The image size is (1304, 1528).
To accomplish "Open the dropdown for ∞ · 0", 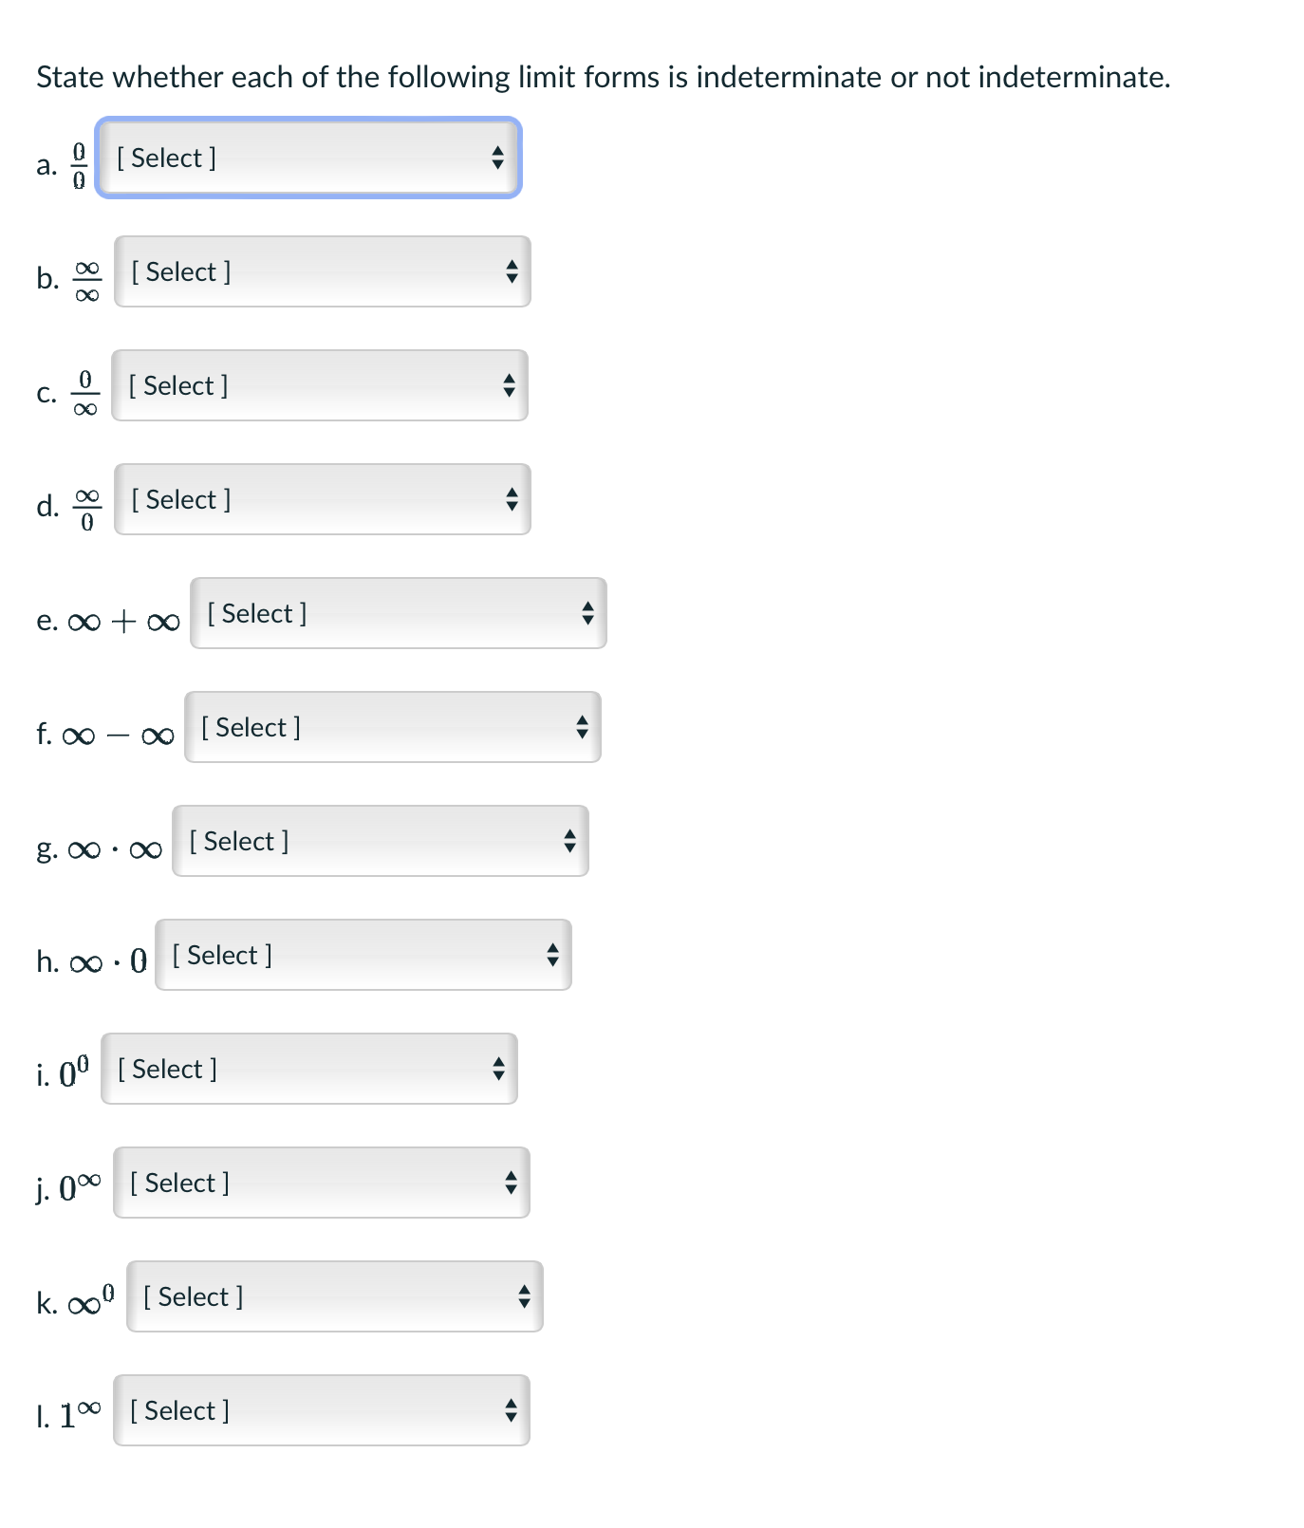I will coord(363,955).
